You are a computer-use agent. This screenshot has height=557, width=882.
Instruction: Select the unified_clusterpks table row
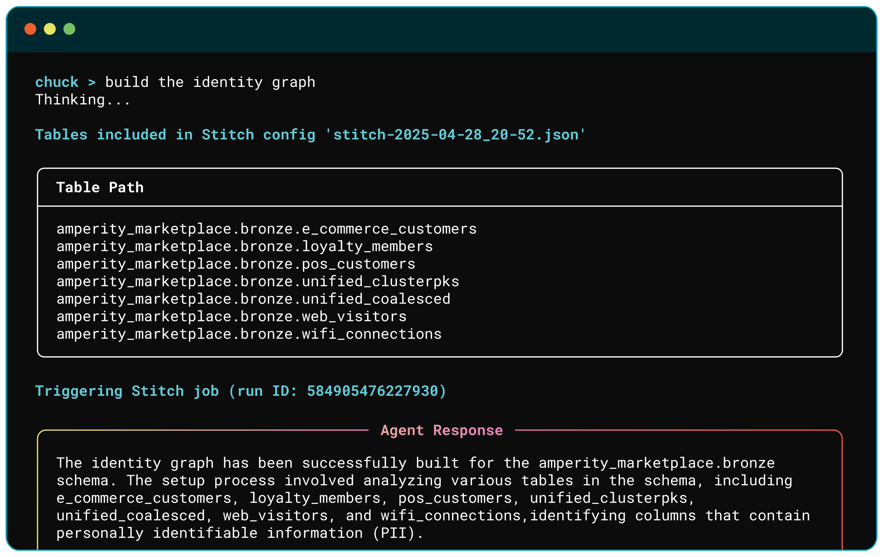[258, 282]
